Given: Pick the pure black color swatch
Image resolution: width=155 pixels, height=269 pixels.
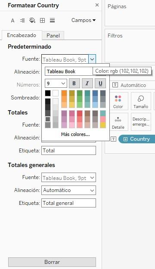Looking at the screenshot, I should click(48, 93).
